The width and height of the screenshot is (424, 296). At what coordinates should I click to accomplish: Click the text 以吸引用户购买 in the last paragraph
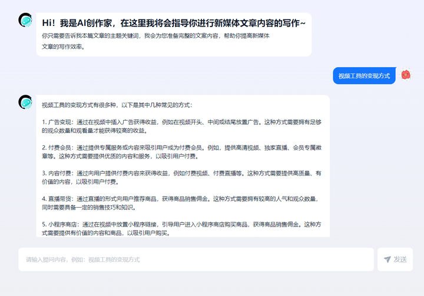(149, 233)
